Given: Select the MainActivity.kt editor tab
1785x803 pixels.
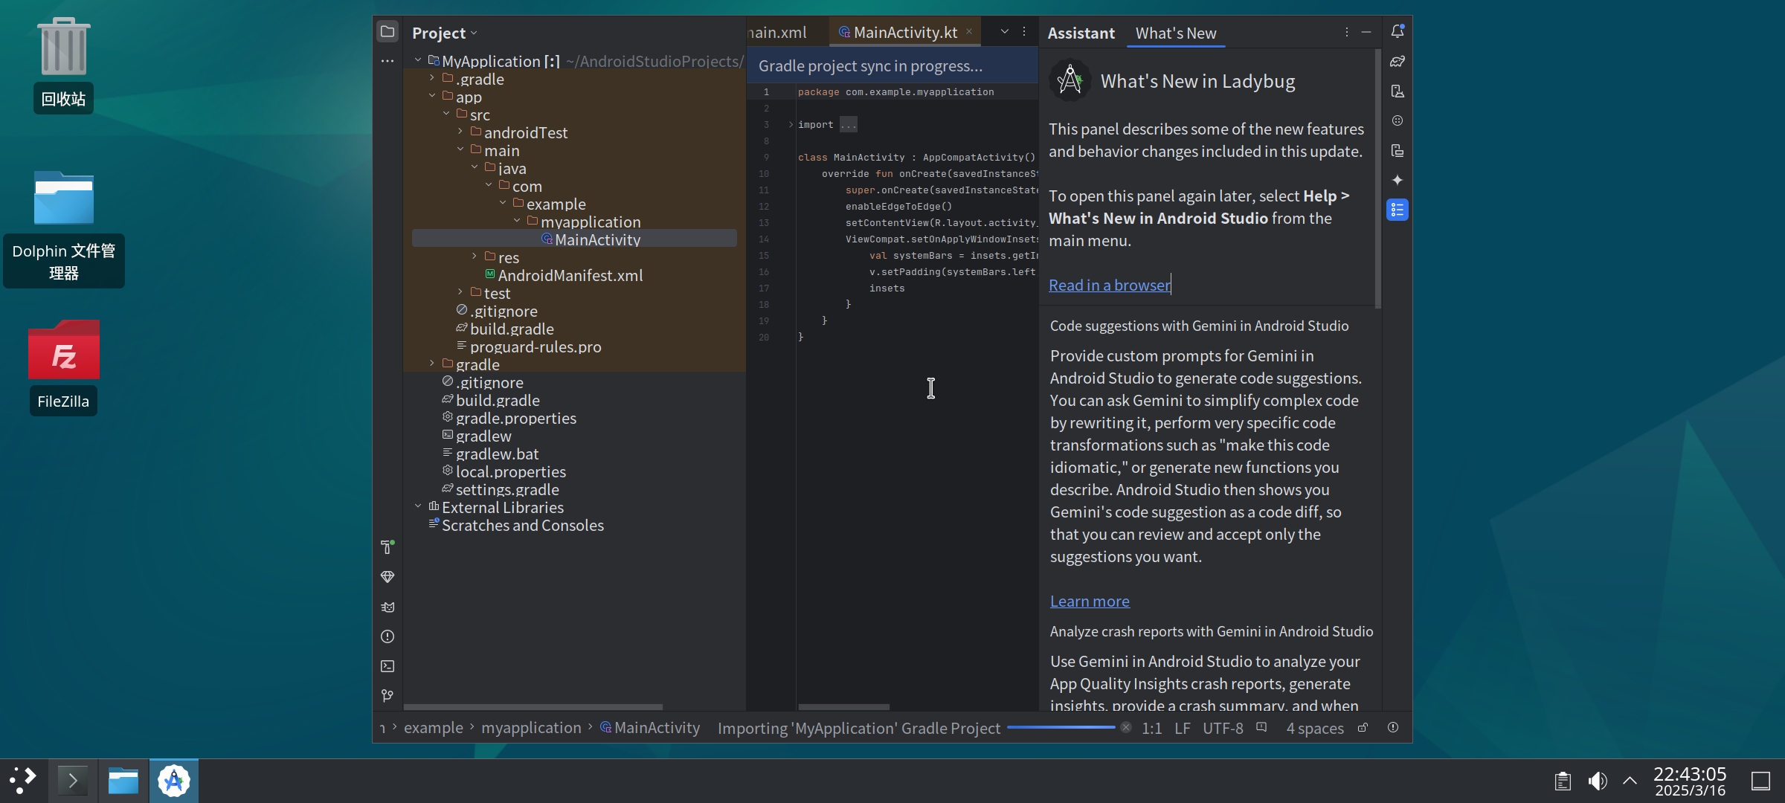Looking at the screenshot, I should pyautogui.click(x=904, y=32).
